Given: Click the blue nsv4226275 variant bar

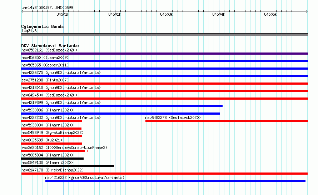Looking at the screenshot, I should tap(164, 76).
